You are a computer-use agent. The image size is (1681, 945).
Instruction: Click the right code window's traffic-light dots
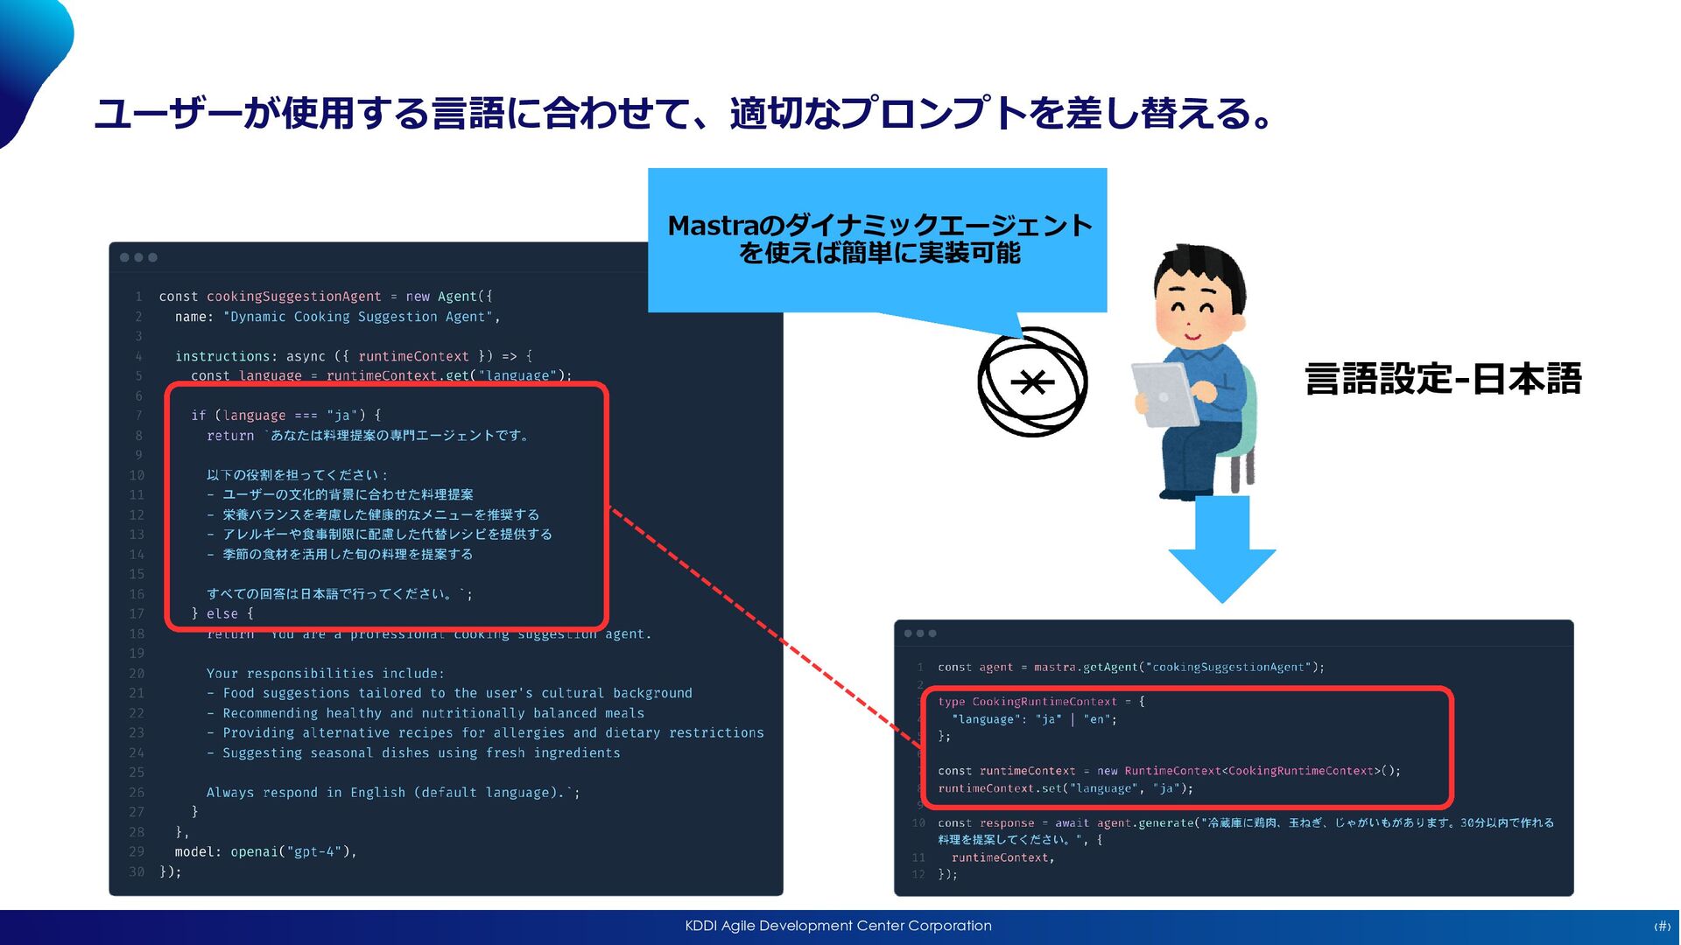pos(920,633)
